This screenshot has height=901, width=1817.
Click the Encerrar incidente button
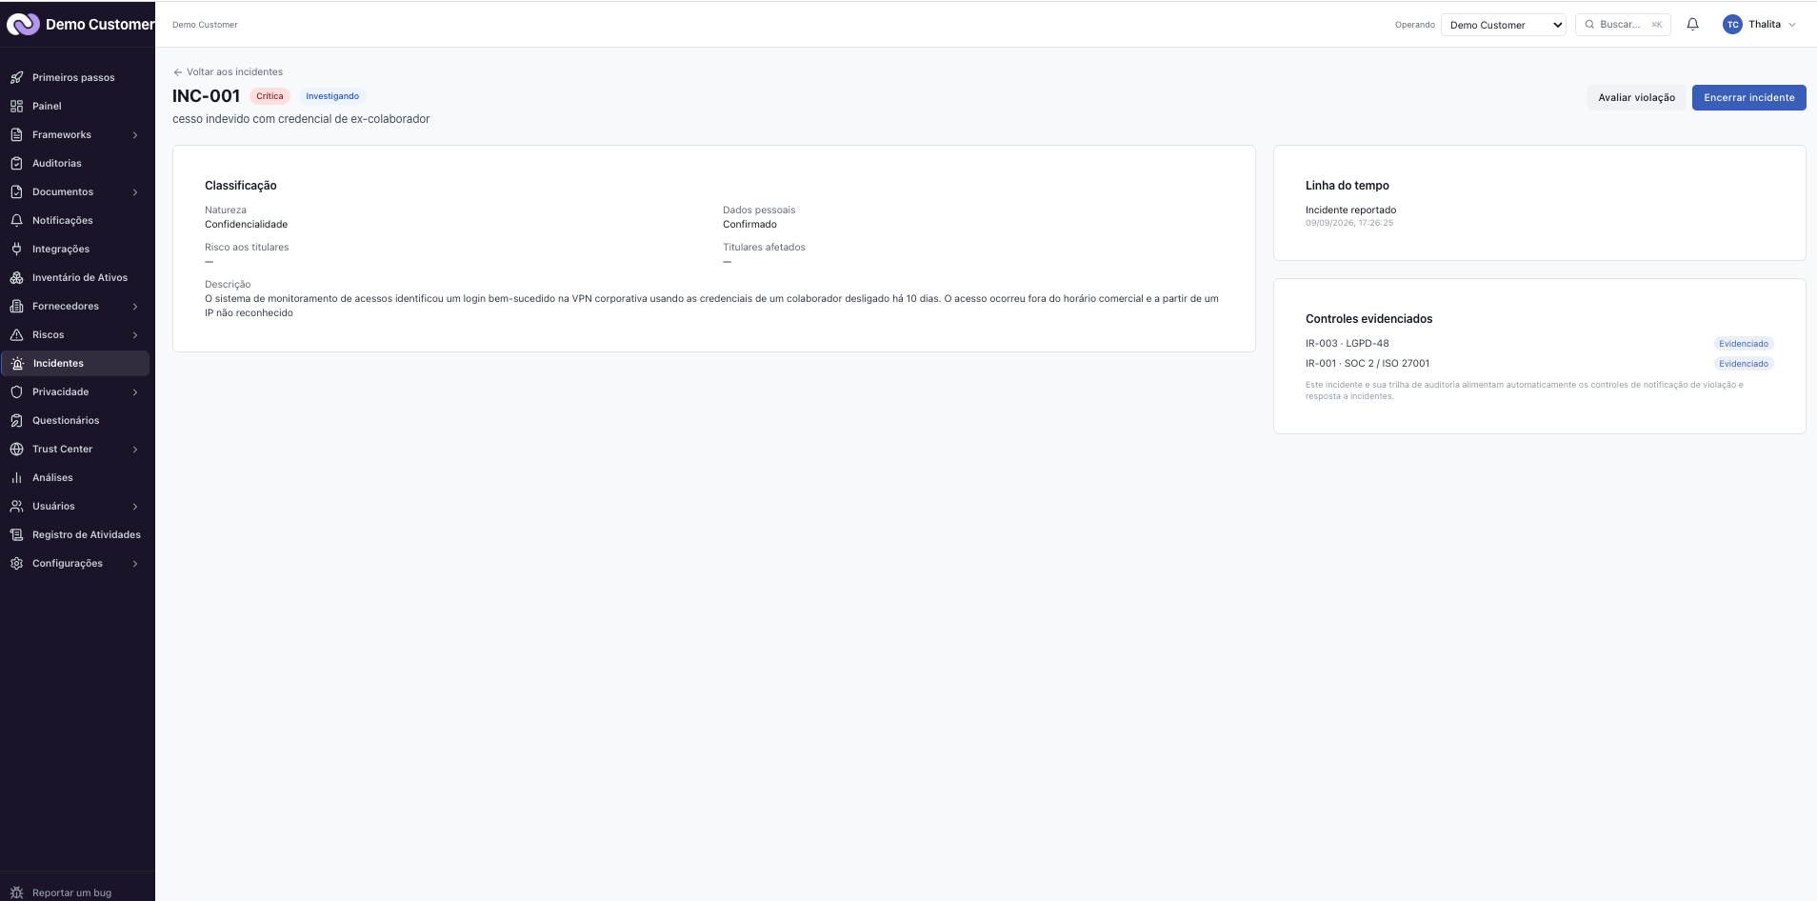1748,97
